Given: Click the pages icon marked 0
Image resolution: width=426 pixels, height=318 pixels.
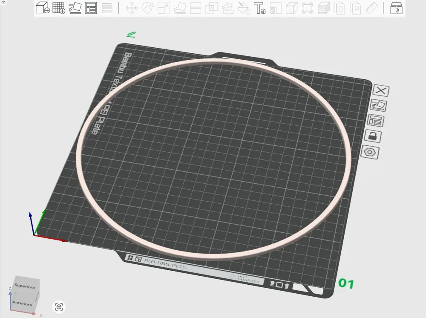Looking at the screenshot, I should coord(340,8).
